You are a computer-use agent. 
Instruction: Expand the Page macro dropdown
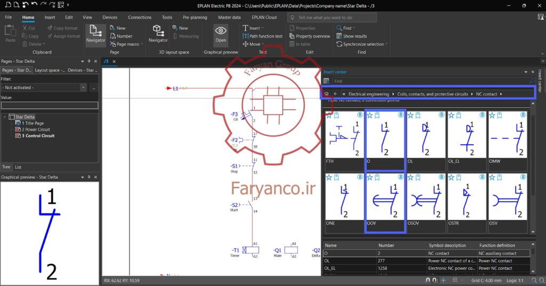point(142,44)
